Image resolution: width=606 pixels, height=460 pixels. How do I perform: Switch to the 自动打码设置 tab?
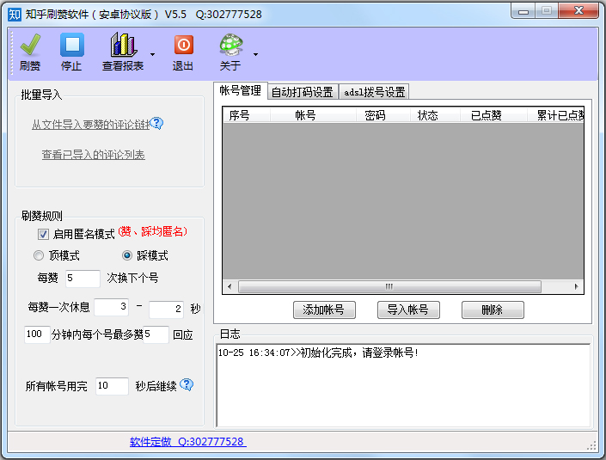tap(301, 92)
